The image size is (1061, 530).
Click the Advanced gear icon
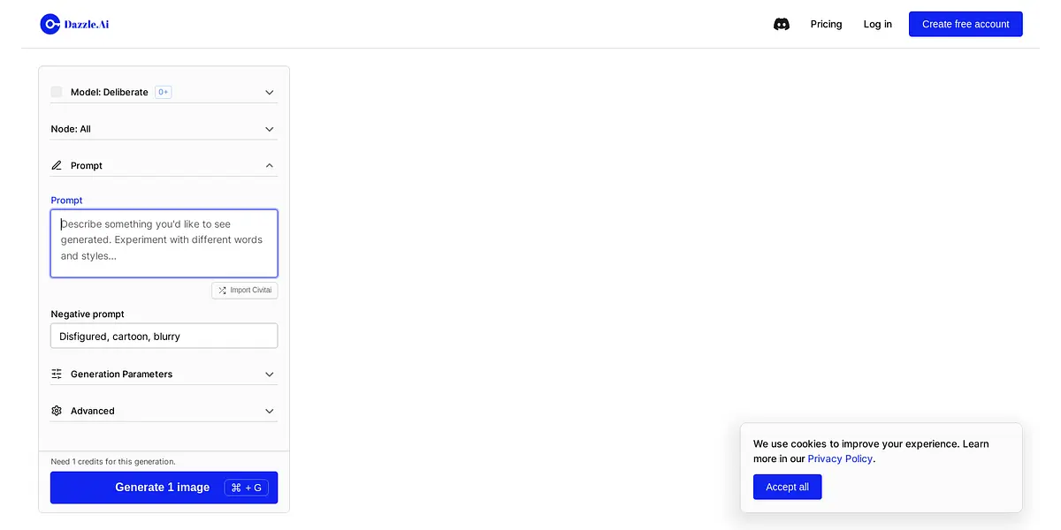click(x=57, y=411)
